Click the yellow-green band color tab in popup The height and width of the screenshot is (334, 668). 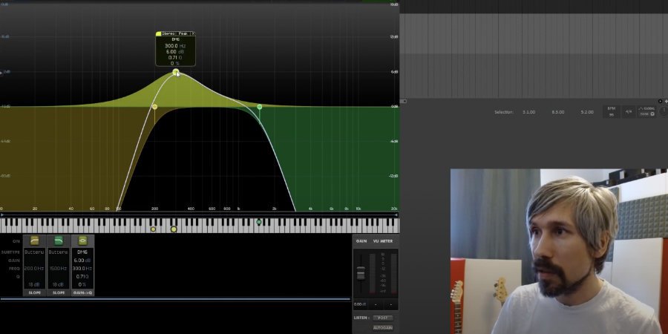159,33
